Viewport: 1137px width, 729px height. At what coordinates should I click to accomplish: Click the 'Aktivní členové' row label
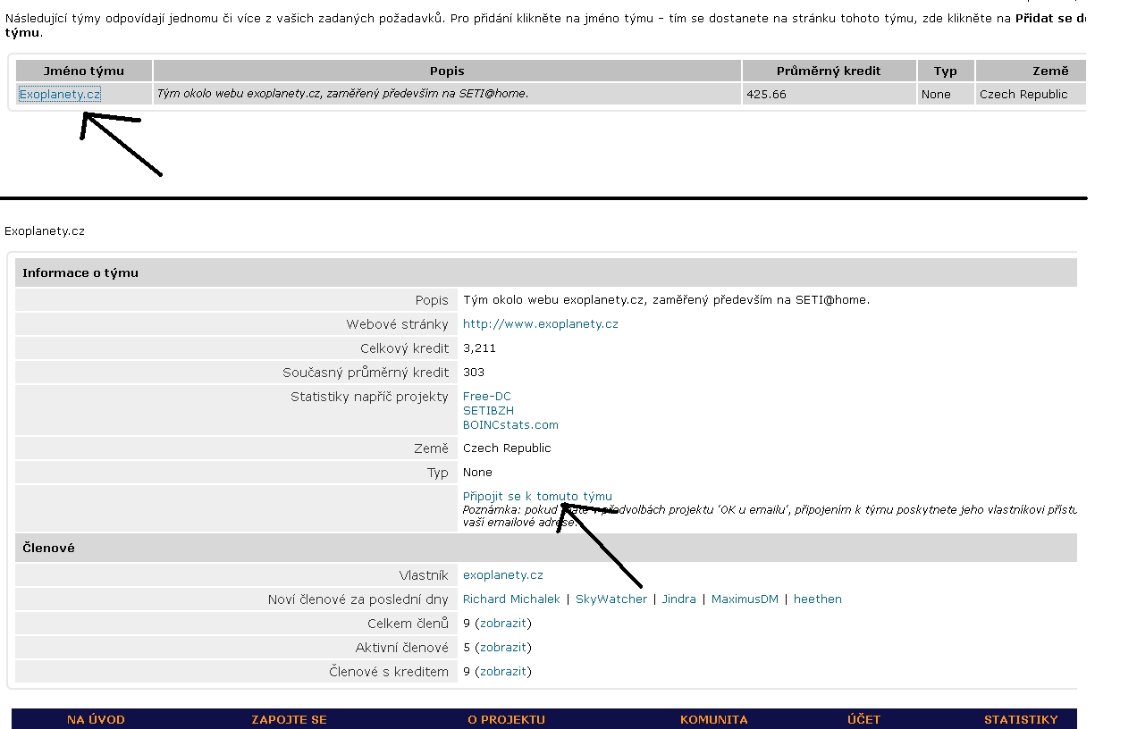pos(402,648)
